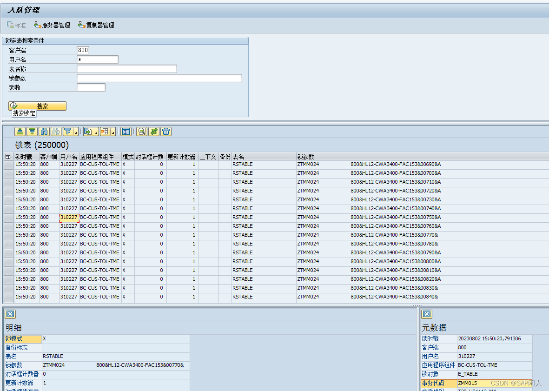Click the sort ascending toolbar icon
Image resolution: width=549 pixels, height=391 pixels.
click(20, 132)
